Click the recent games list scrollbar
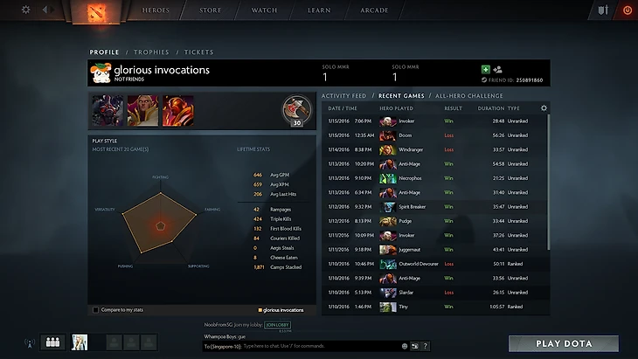The image size is (638, 359). [549, 182]
